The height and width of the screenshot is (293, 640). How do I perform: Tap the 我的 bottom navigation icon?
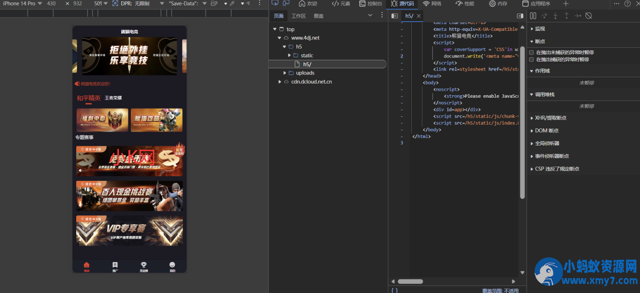(x=172, y=266)
